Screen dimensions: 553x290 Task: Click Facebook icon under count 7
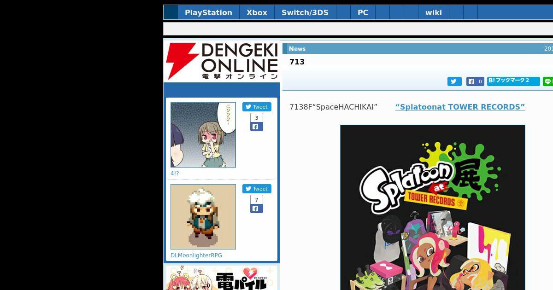(257, 209)
